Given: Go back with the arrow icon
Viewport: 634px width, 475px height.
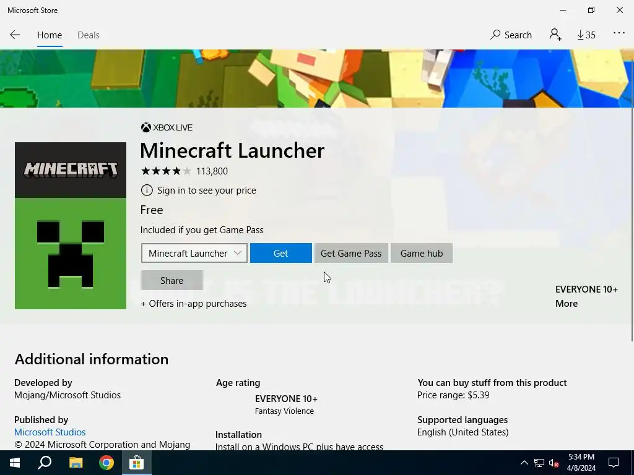Looking at the screenshot, I should [x=15, y=35].
